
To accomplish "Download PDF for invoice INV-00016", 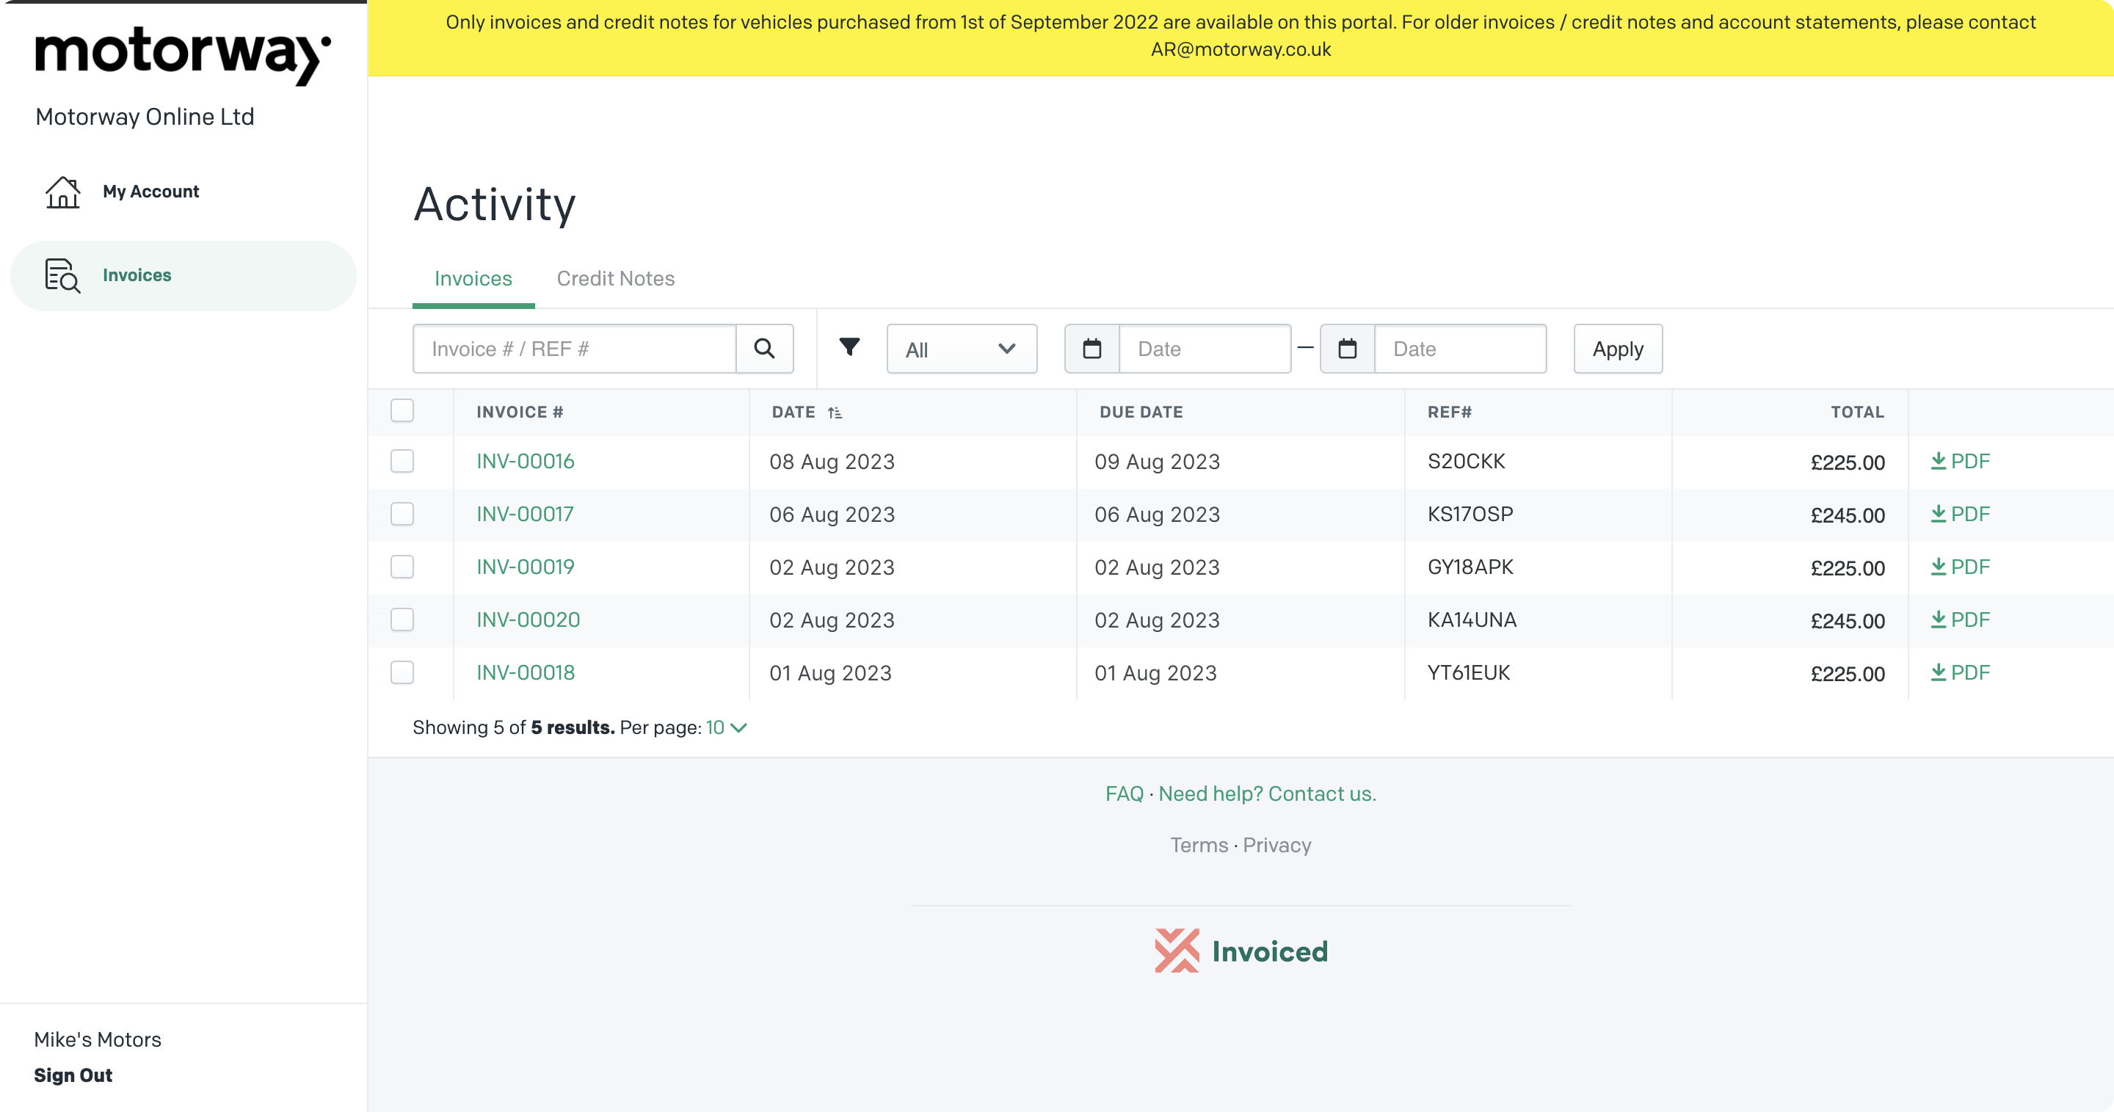I will click(x=1960, y=461).
